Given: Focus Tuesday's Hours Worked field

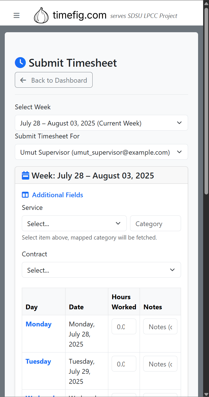Looking at the screenshot, I should [x=124, y=364].
